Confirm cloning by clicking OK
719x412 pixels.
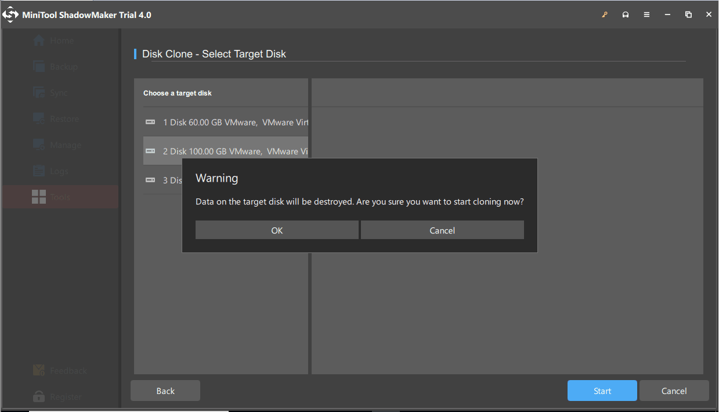[277, 230]
